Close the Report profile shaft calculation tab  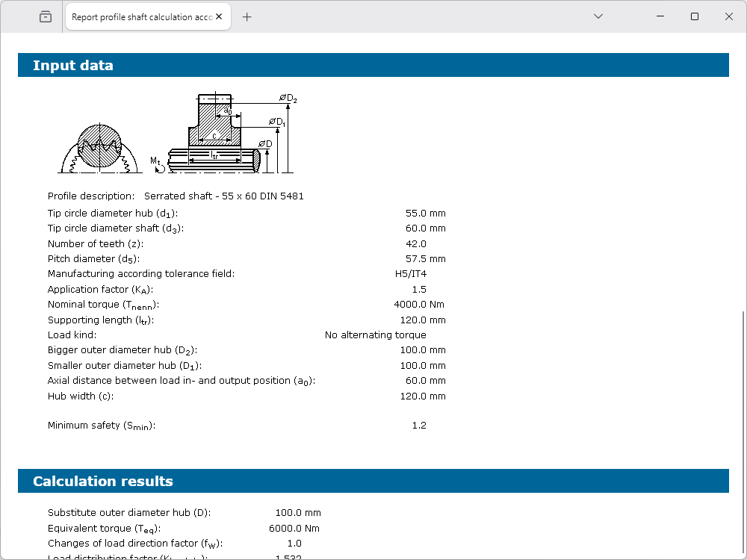tap(220, 17)
